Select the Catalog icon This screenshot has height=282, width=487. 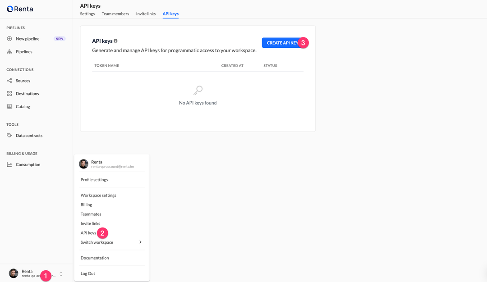(x=10, y=106)
